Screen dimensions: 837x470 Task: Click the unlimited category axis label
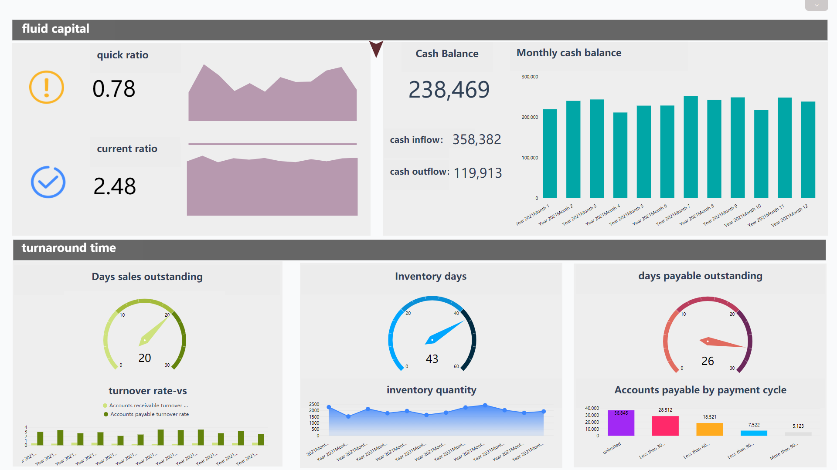pyautogui.click(x=612, y=449)
